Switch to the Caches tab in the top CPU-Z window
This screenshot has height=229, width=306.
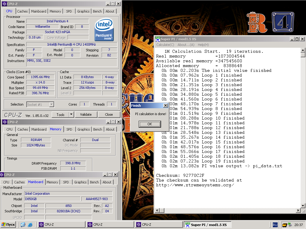[22, 11]
